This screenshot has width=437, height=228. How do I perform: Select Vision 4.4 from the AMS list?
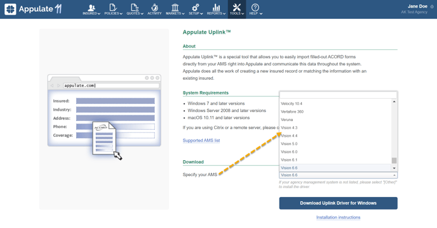pos(335,136)
